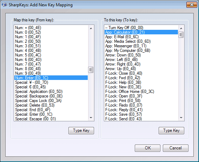Choose 'Arrow: Down (E0_50)' row
Screen dimensions: 199x162
click(x=141, y=55)
